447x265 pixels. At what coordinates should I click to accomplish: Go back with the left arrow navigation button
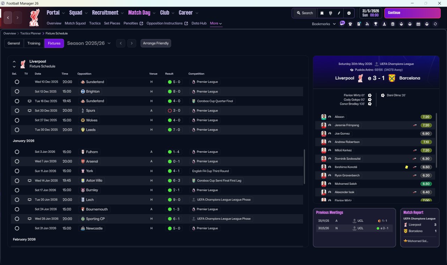[8, 18]
